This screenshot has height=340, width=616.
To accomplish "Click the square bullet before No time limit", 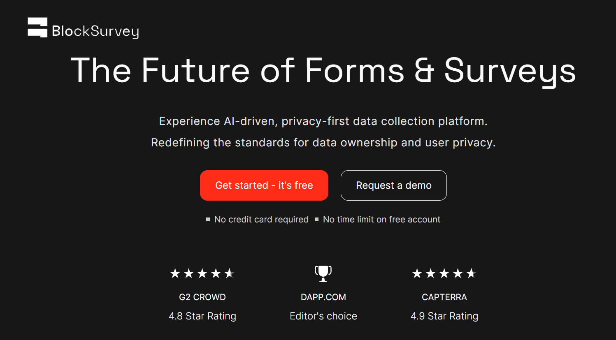I will tap(316, 220).
